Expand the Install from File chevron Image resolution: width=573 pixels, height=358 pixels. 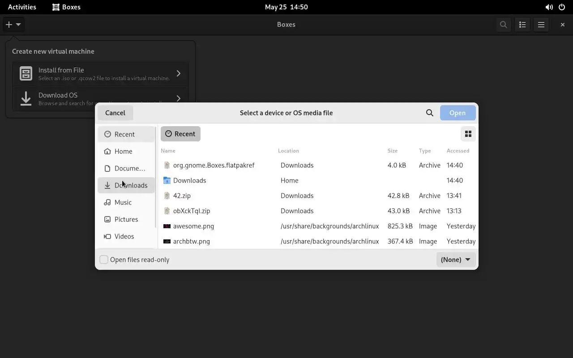point(179,73)
